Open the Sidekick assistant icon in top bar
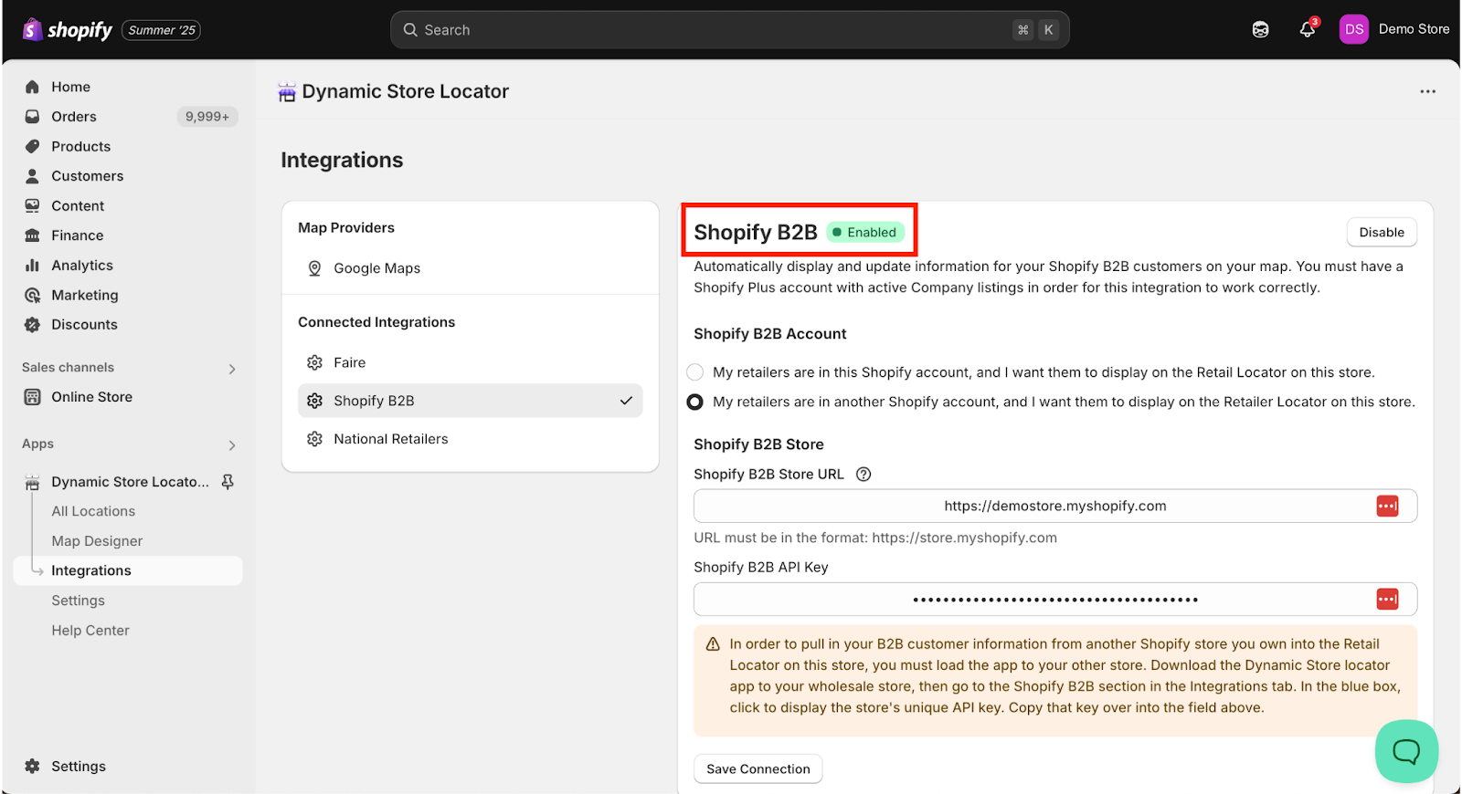The width and height of the screenshot is (1462, 794). click(x=1260, y=30)
